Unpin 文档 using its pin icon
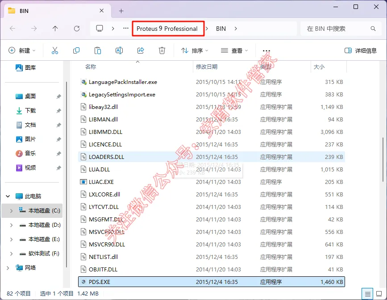The width and height of the screenshot is (387, 300). 59,125
